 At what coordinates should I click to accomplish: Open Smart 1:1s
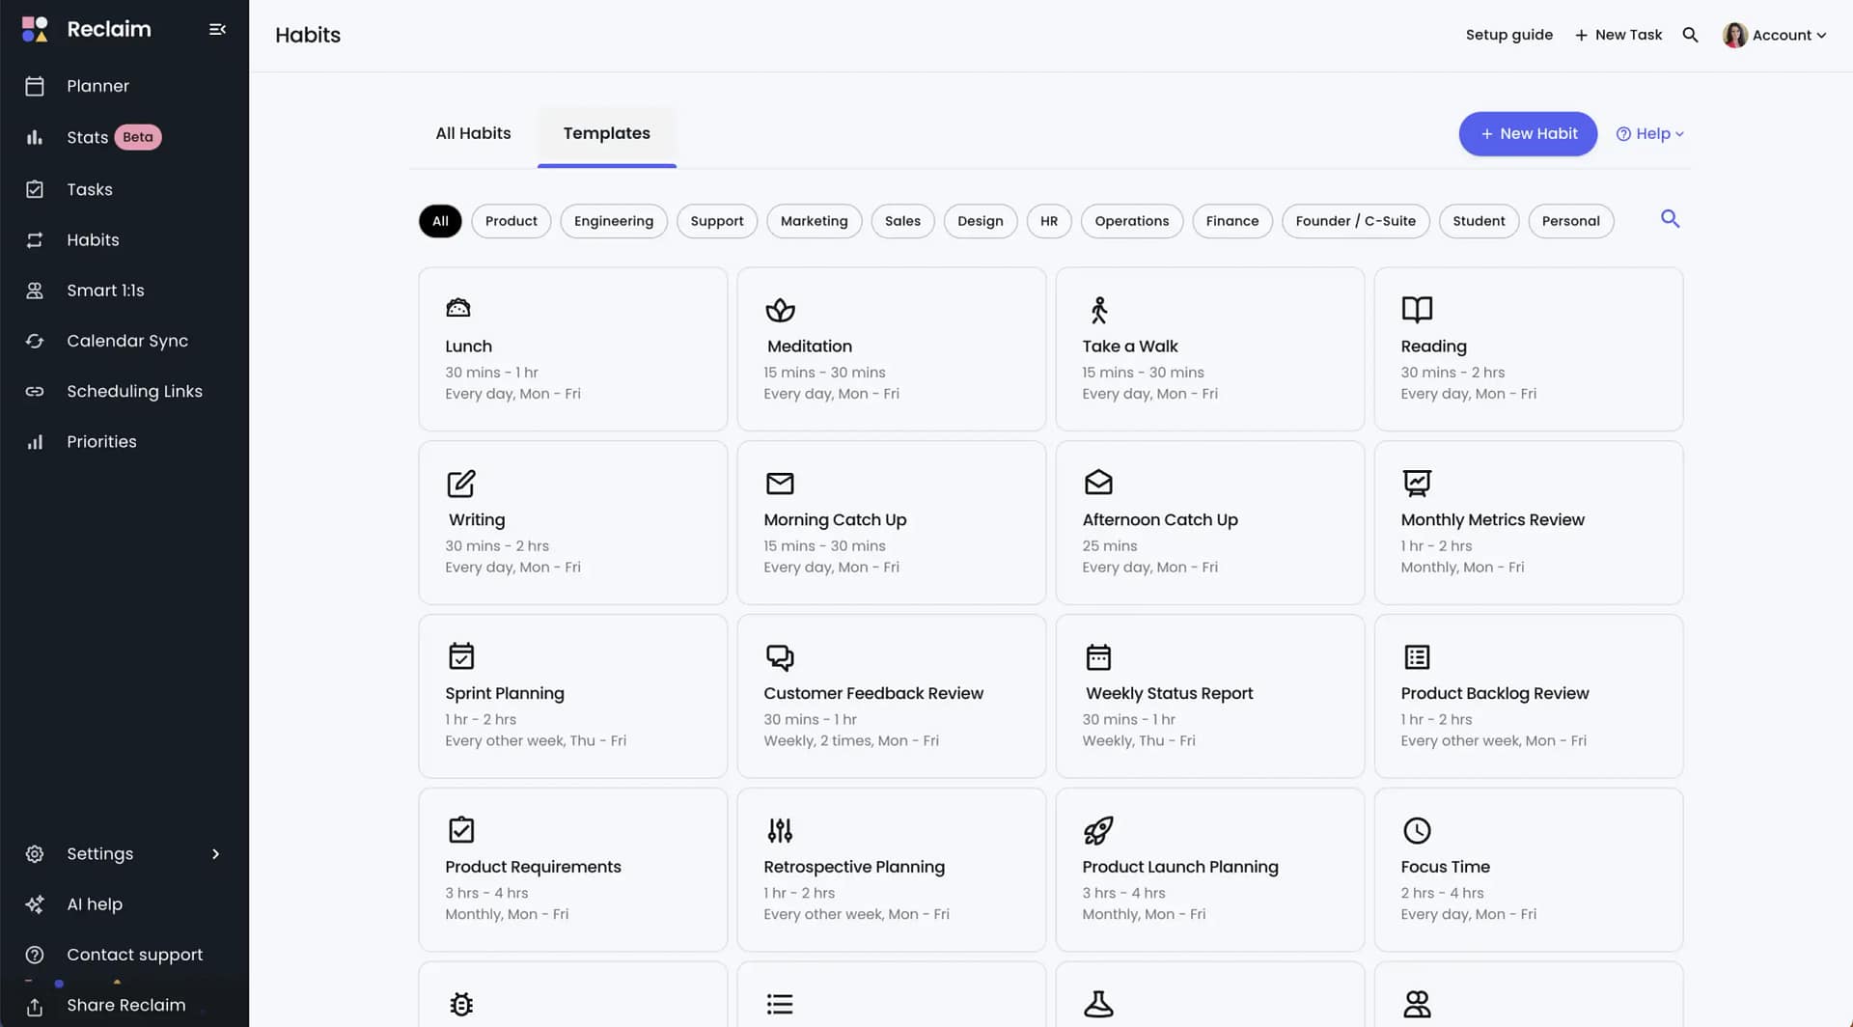pos(105,290)
